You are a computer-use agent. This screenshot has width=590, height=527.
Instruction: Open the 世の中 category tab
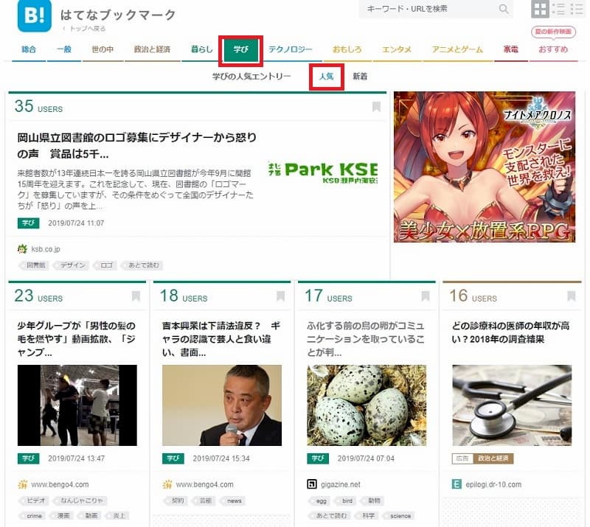(103, 49)
